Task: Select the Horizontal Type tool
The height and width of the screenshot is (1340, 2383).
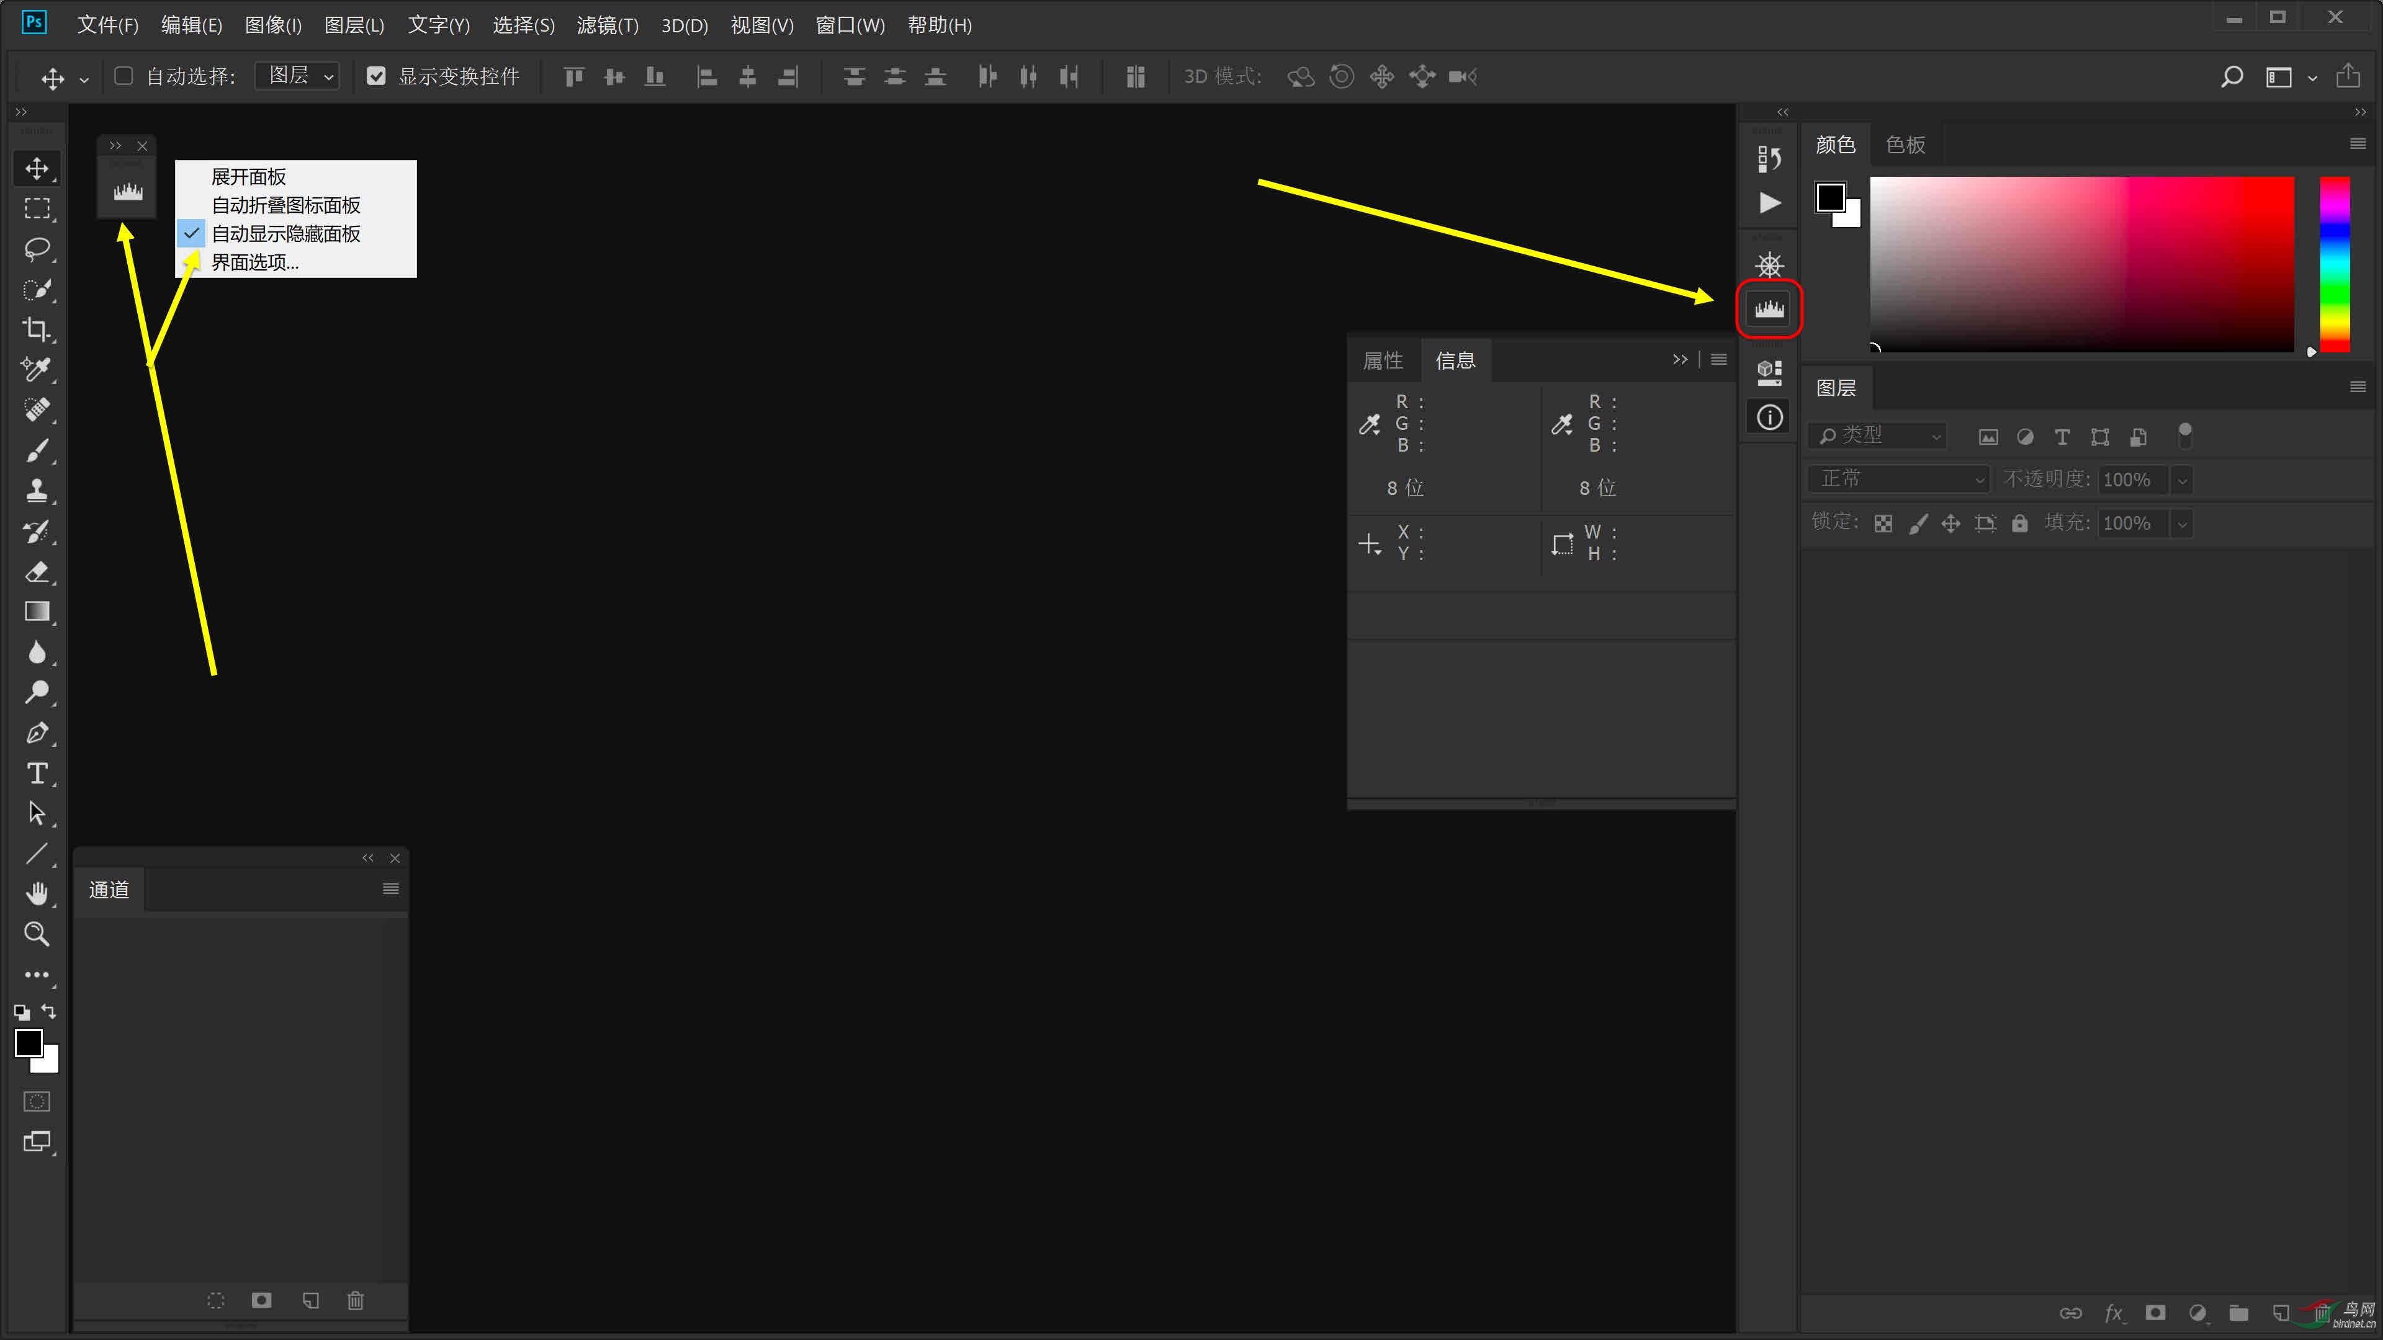Action: click(37, 773)
